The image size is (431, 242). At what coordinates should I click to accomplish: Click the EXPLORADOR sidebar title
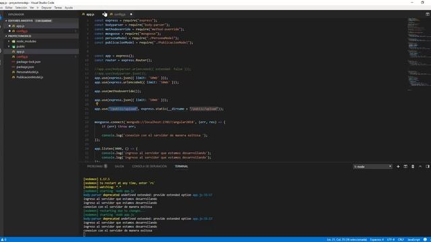pos(16,14)
